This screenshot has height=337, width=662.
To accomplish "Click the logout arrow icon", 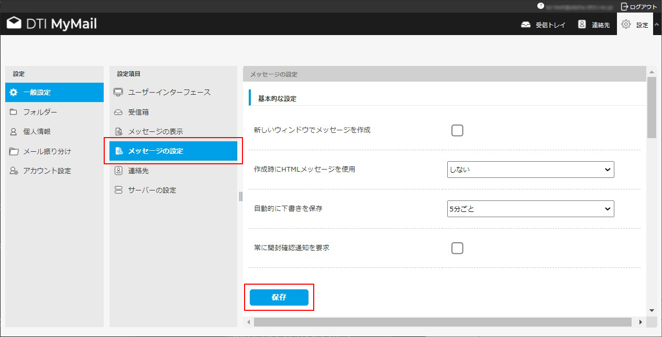I will tap(624, 6).
